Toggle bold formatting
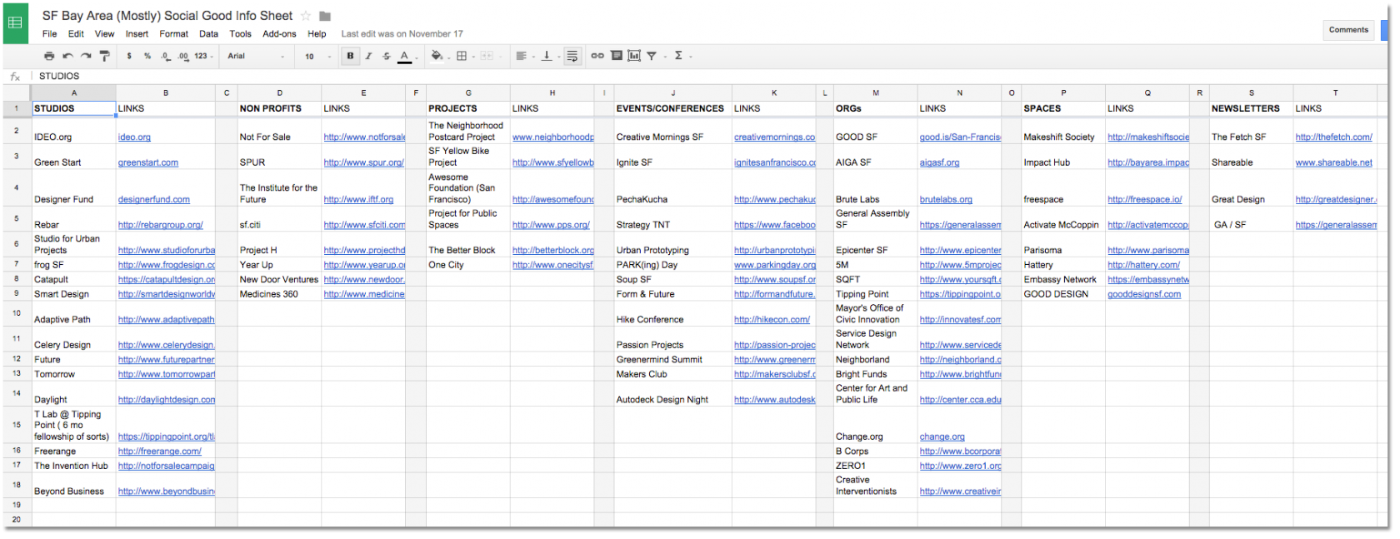The height and width of the screenshot is (539, 1400). pyautogui.click(x=350, y=56)
